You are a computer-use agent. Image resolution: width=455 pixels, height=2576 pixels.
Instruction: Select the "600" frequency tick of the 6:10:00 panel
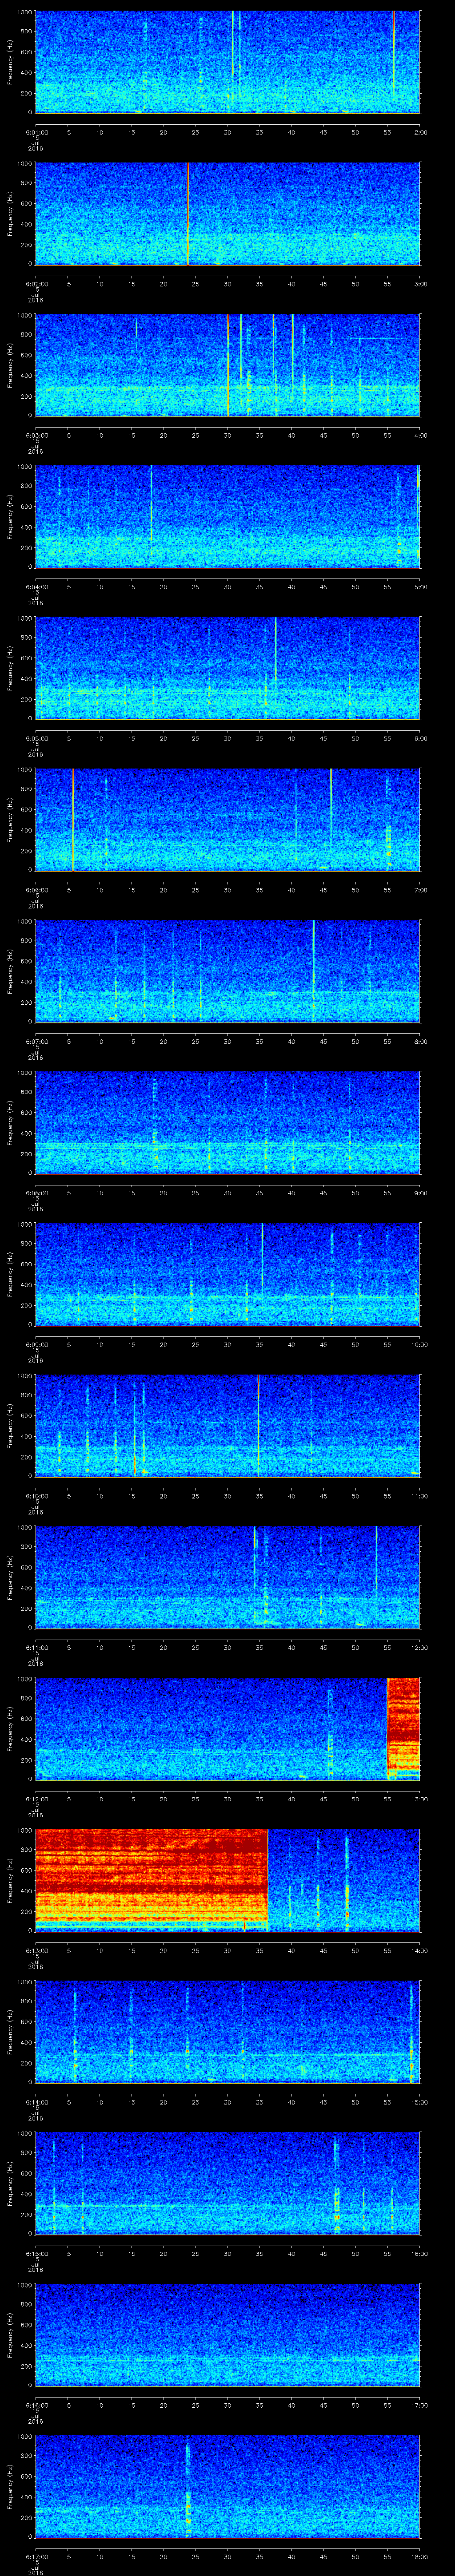(x=26, y=1415)
